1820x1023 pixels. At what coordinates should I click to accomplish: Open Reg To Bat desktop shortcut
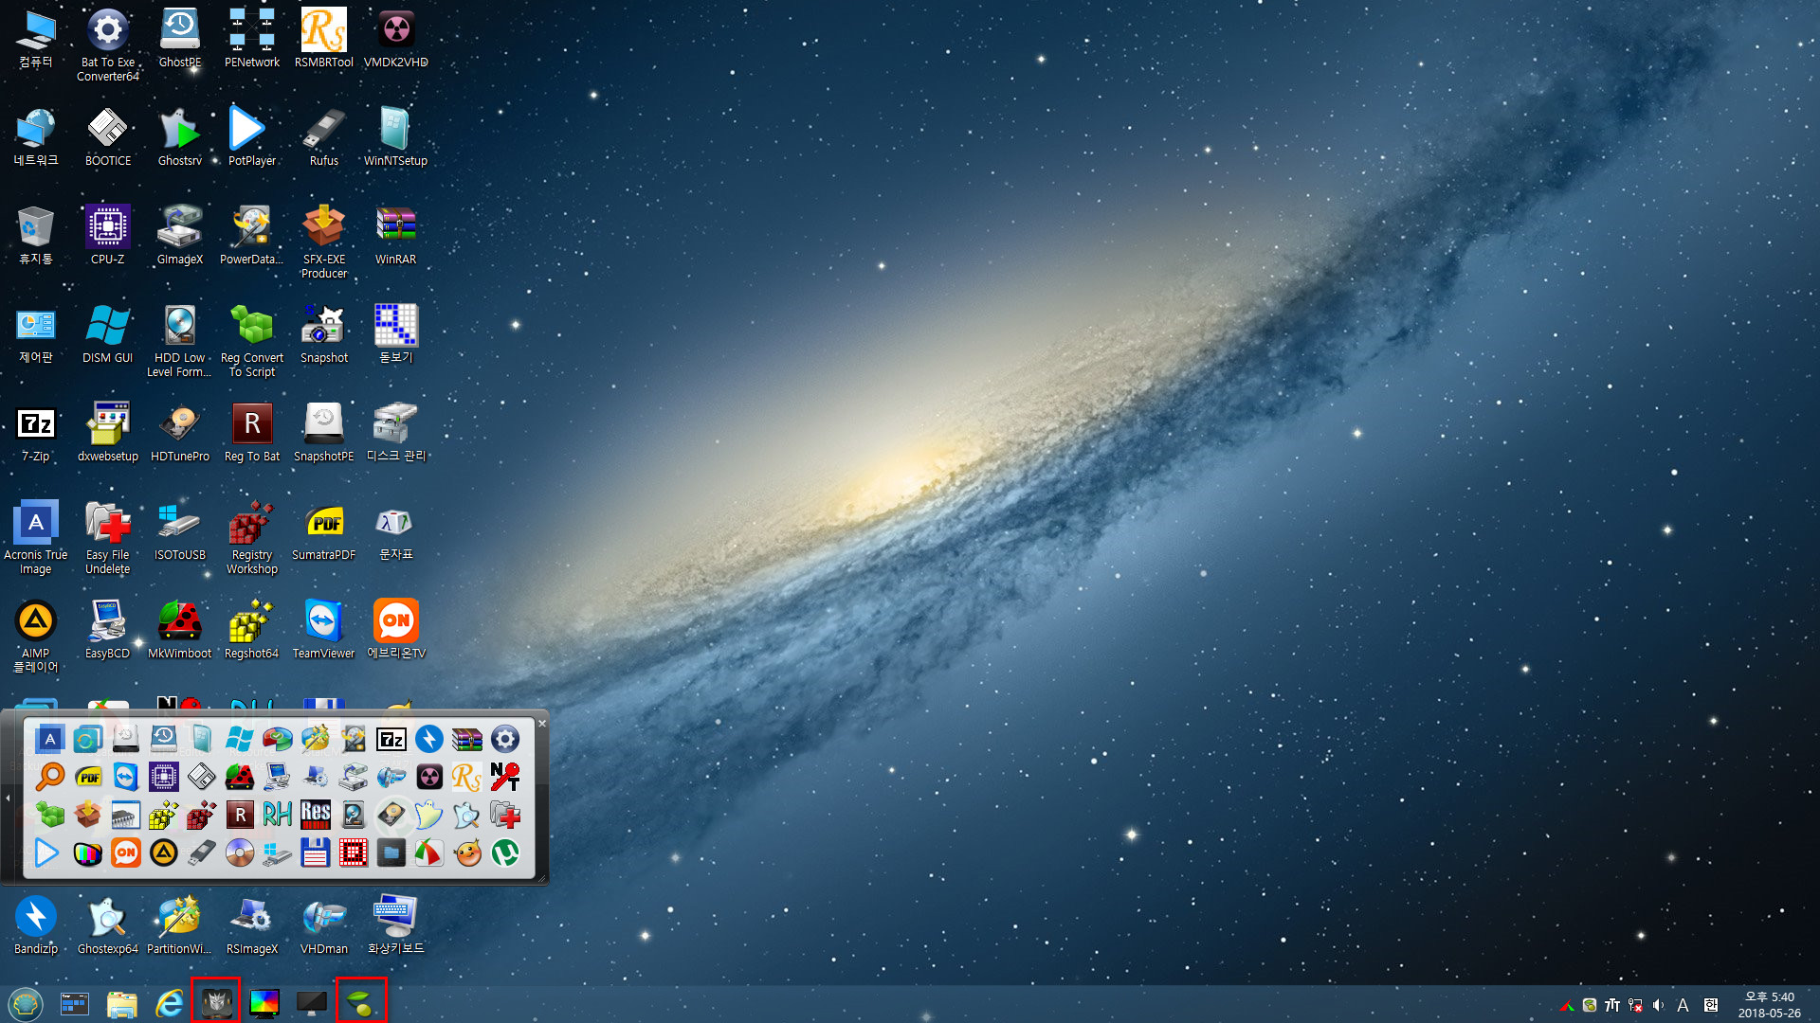coord(252,432)
